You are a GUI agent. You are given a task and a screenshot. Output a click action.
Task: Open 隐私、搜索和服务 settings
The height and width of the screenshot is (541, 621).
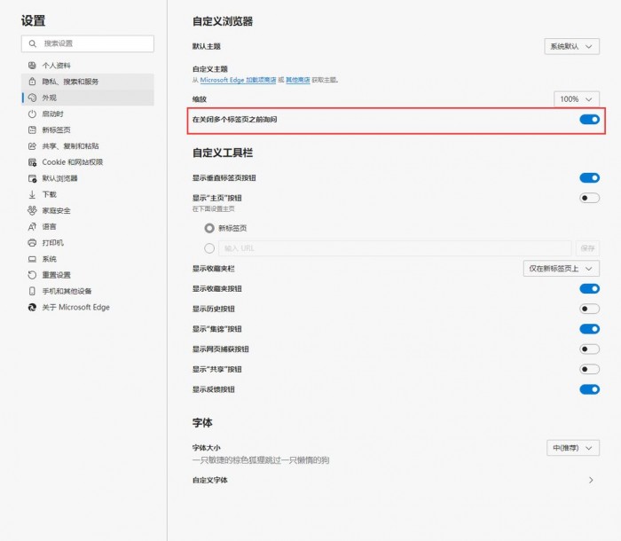click(88, 82)
